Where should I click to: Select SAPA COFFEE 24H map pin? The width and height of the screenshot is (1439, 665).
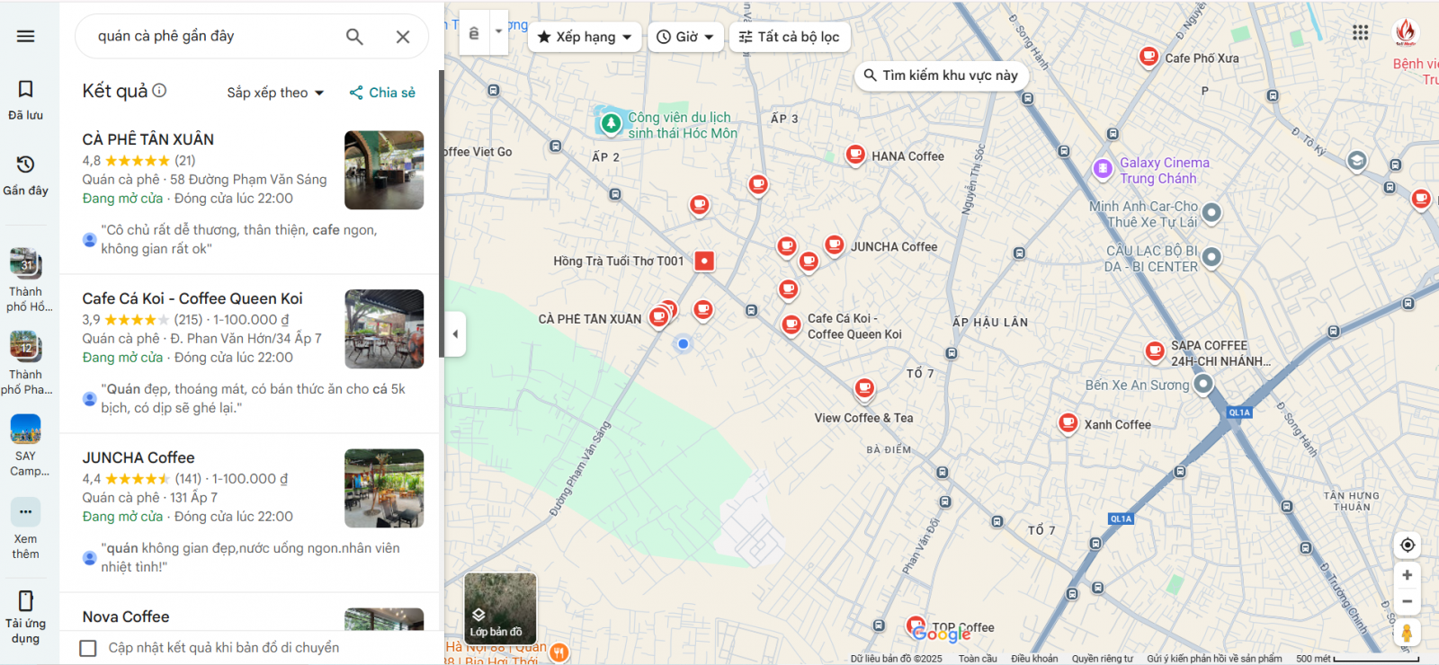[1156, 350]
